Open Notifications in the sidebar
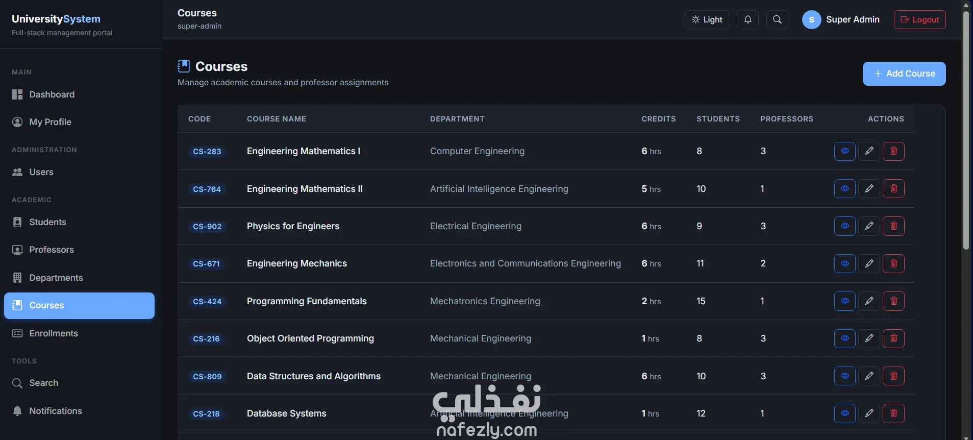 tap(79, 411)
